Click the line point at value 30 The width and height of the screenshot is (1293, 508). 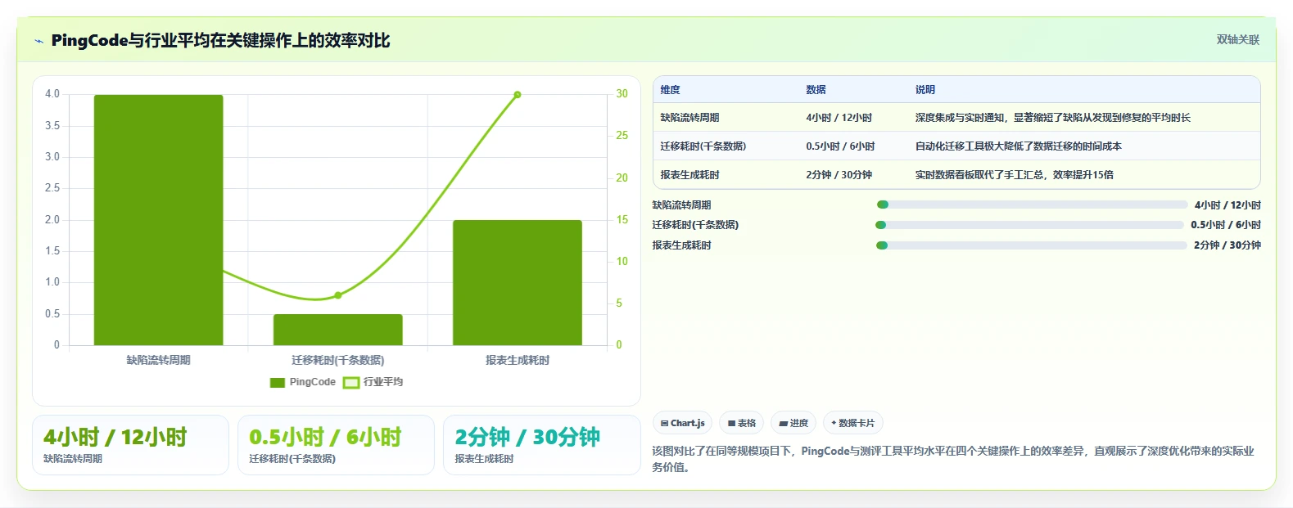tap(518, 95)
